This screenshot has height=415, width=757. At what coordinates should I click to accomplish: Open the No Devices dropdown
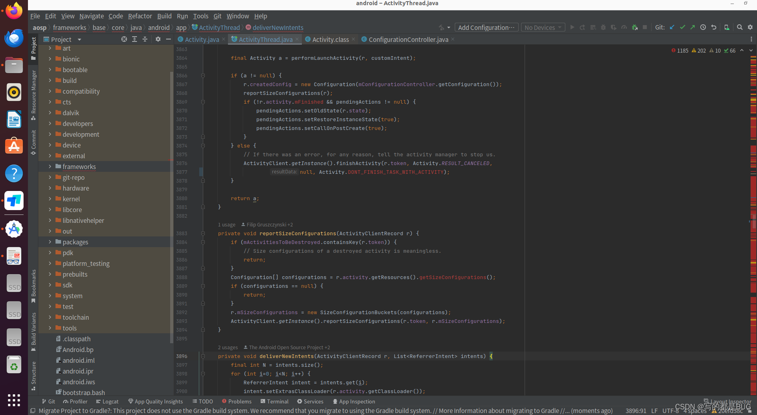[x=543, y=28]
